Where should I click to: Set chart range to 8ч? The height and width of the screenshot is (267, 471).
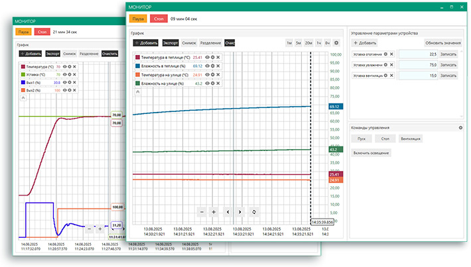click(328, 43)
